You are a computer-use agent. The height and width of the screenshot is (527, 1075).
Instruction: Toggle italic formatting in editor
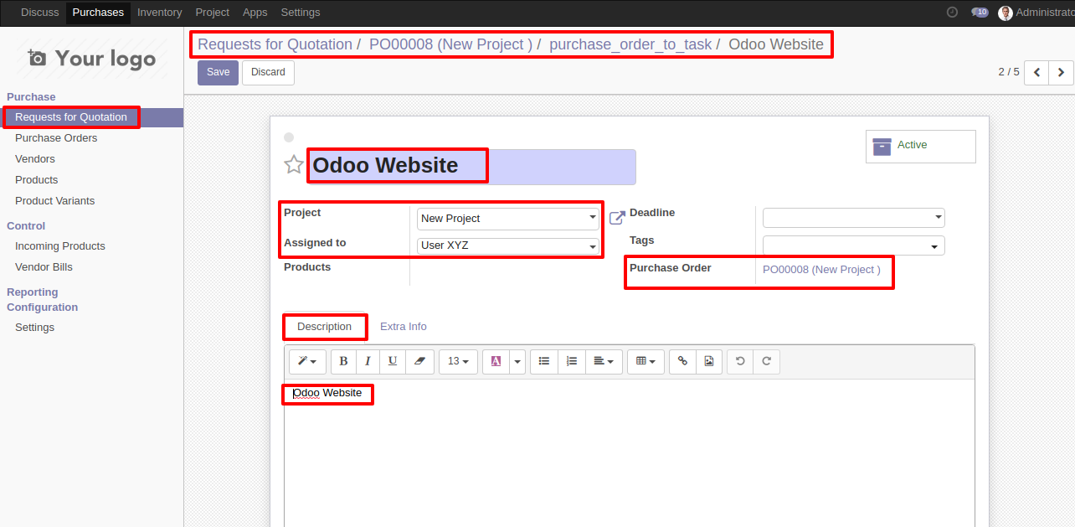tap(368, 361)
